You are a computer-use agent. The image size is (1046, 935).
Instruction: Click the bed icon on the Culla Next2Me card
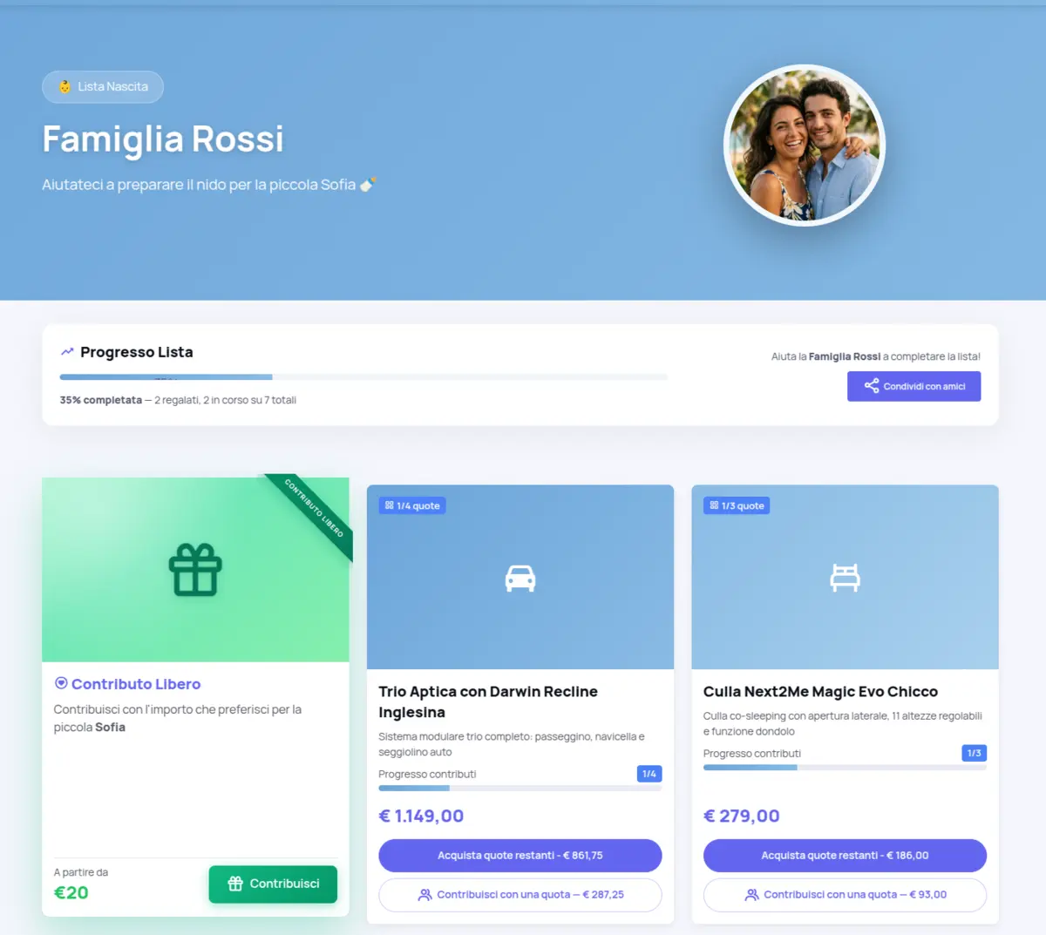coord(845,578)
